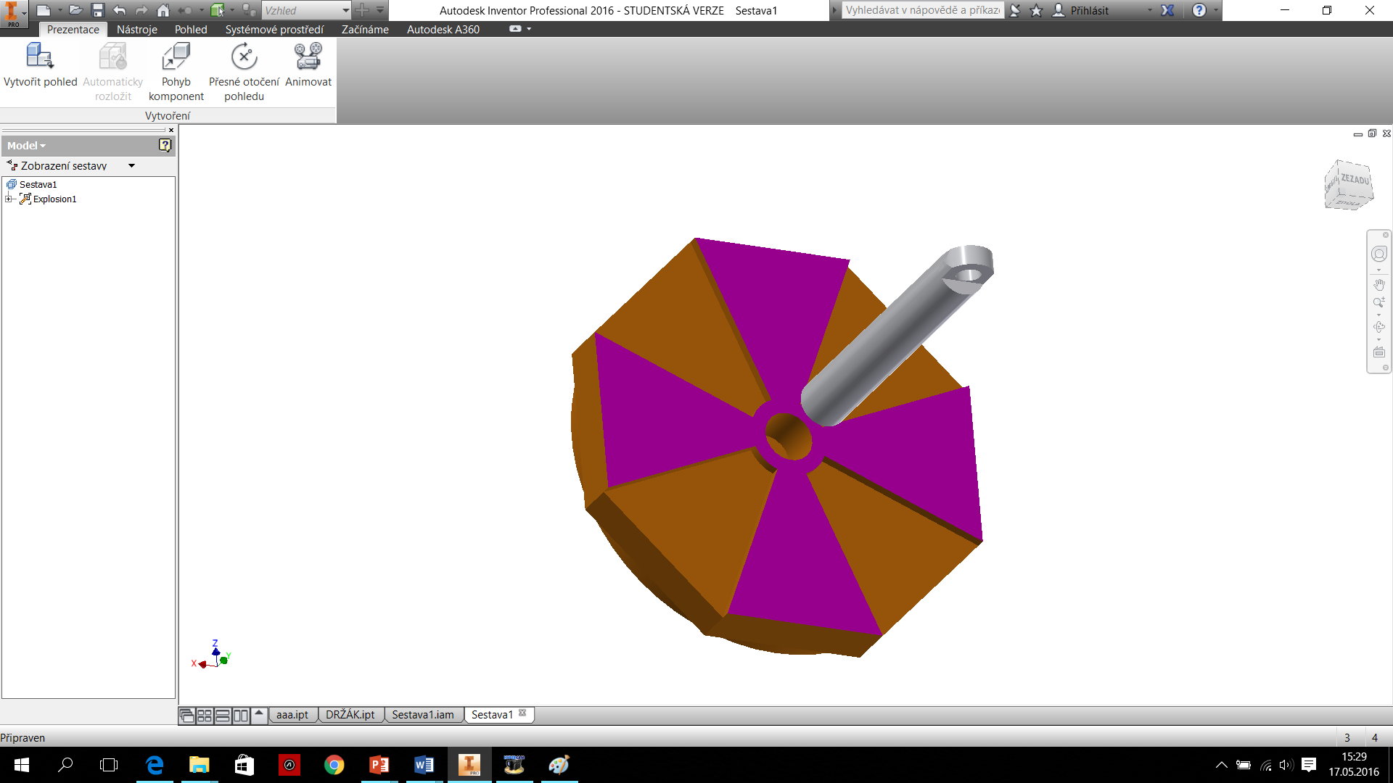Open Word from the Windows taskbar

coord(424,764)
